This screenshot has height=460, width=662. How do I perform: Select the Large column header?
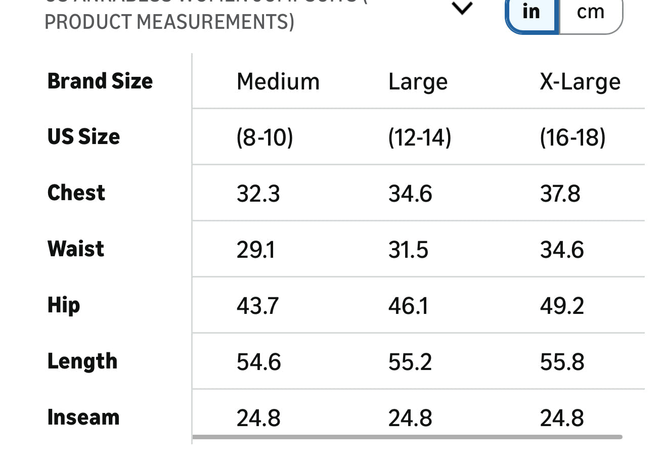pyautogui.click(x=418, y=82)
